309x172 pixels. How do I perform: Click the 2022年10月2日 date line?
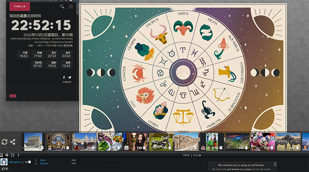coord(48,35)
